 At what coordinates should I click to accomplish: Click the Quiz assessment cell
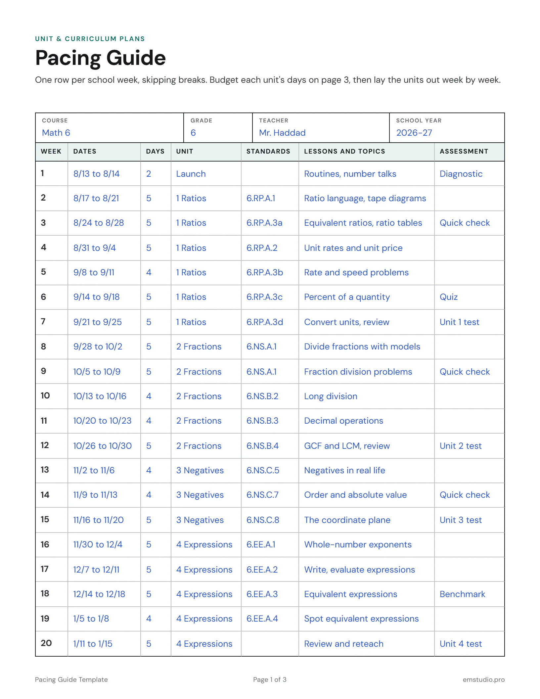(470, 297)
